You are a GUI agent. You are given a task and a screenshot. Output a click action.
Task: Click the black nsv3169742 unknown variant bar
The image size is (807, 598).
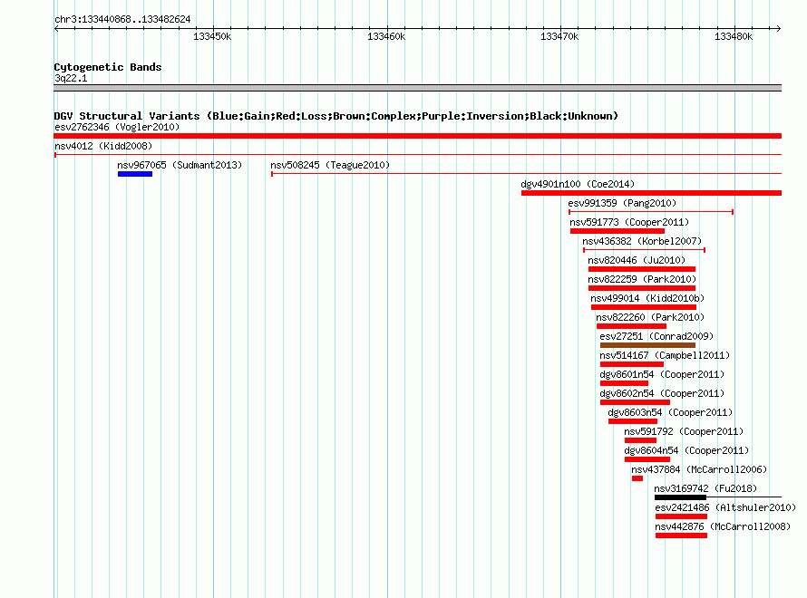pos(680,497)
